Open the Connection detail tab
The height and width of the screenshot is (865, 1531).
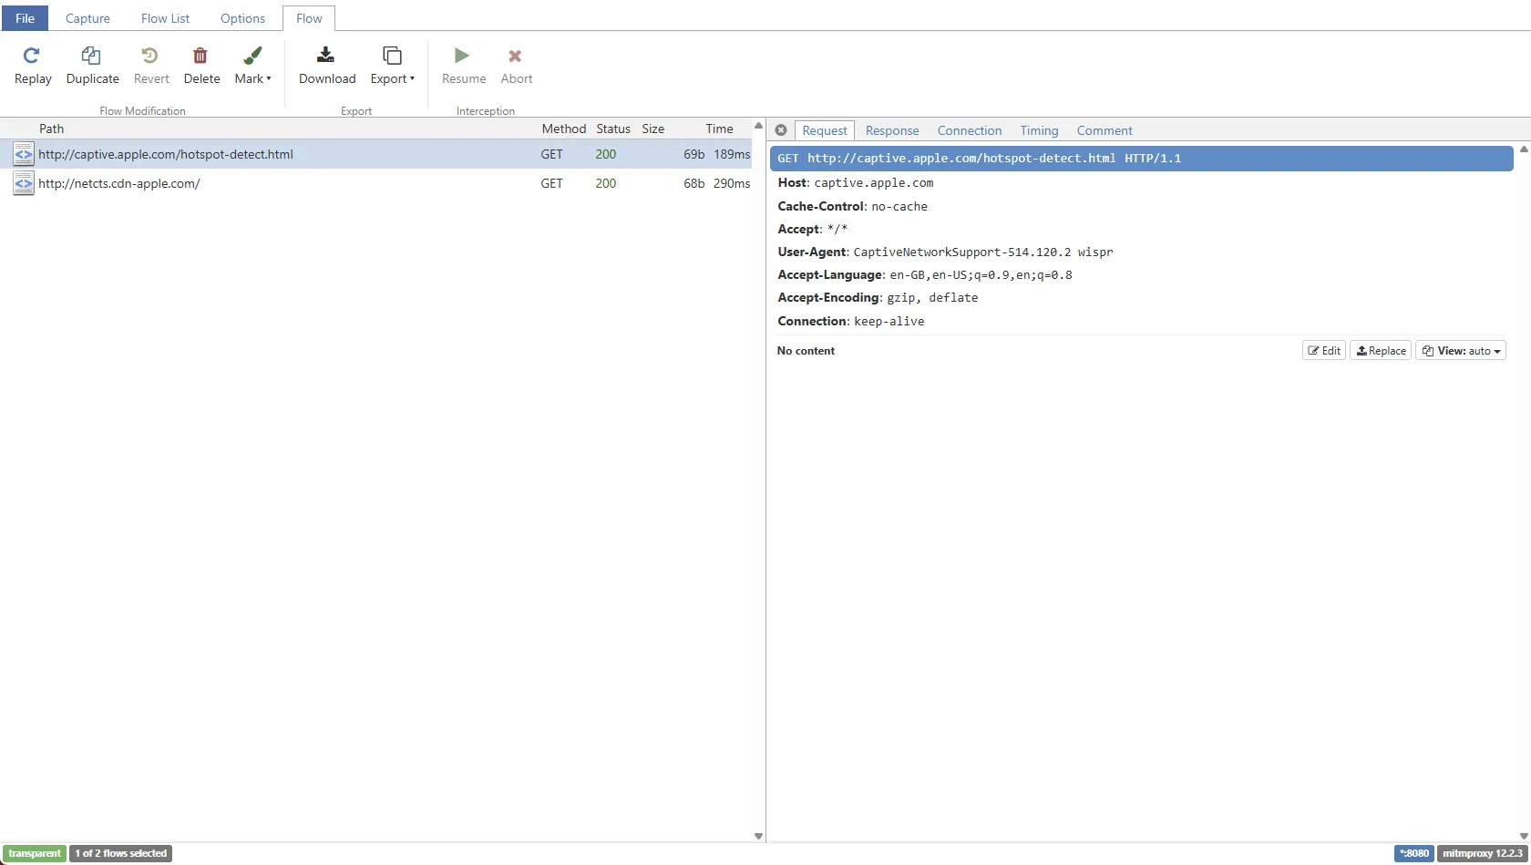970,130
